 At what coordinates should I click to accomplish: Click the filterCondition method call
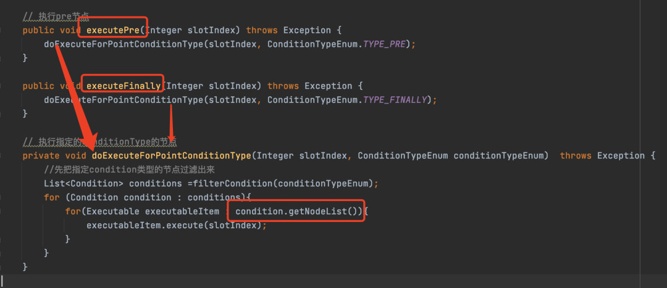pos(233,184)
